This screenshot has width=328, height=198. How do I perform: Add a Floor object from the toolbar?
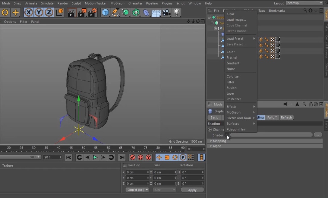156,12
